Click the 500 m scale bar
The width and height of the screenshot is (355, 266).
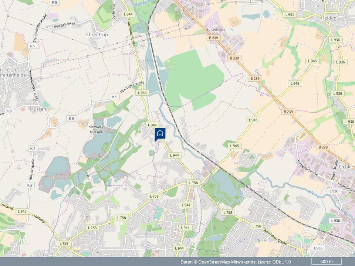pyautogui.click(x=327, y=262)
